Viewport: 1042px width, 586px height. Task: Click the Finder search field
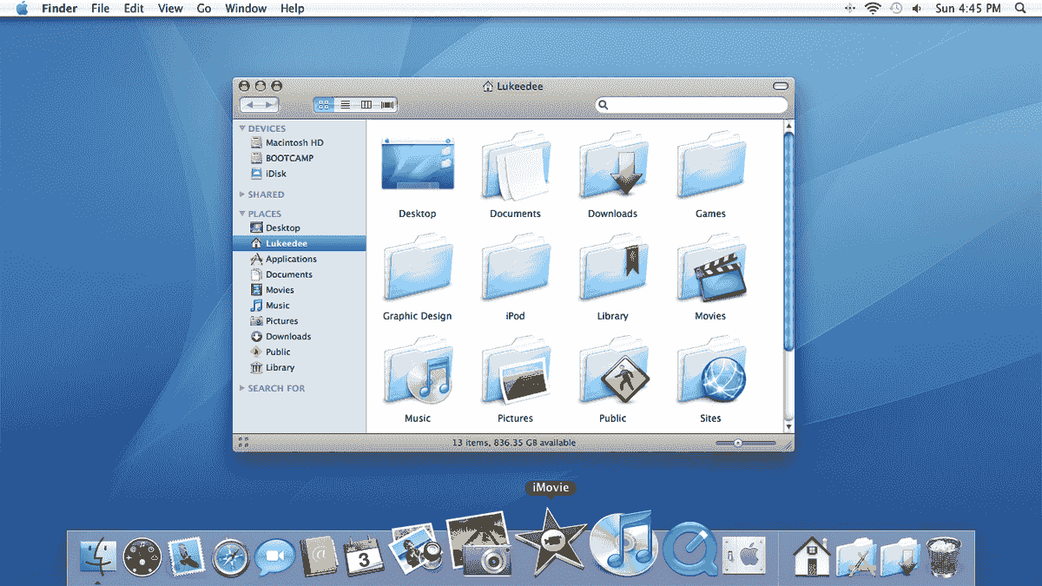(x=692, y=105)
